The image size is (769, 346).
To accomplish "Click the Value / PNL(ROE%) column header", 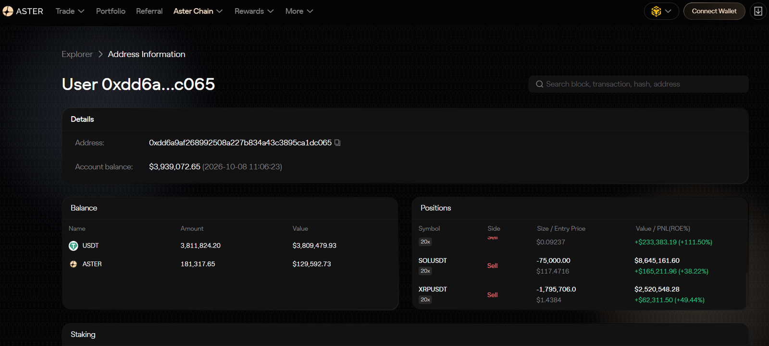I will pyautogui.click(x=663, y=228).
